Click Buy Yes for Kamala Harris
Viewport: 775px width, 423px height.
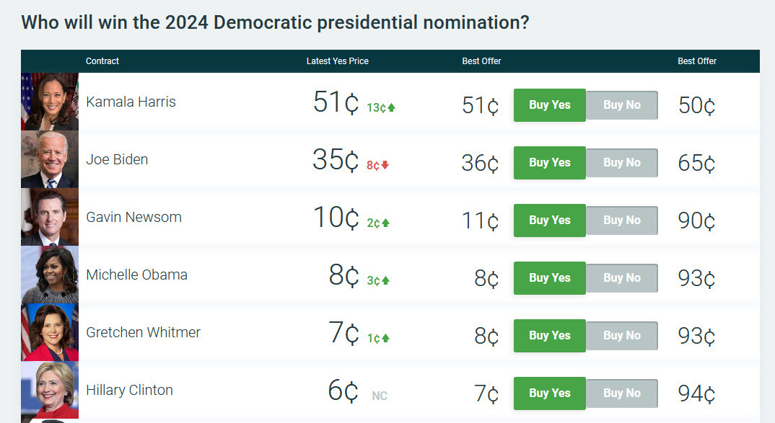(549, 105)
